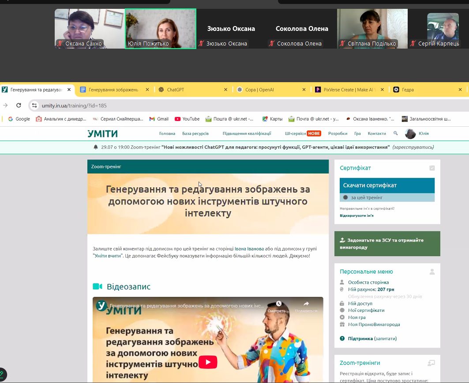Click the pencil annotation icon at bottom-left

(3, 374)
